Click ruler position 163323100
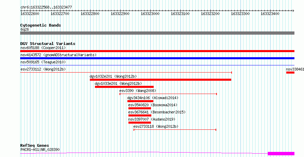Viewport: 304px width, 157px height. click(x=180, y=14)
